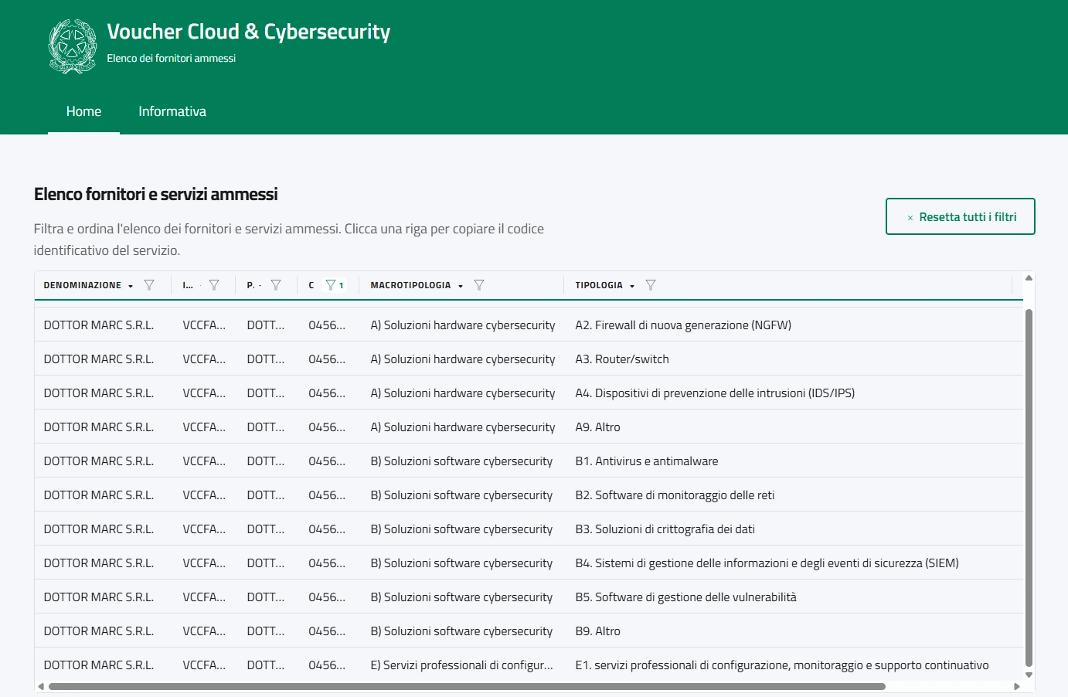Sort by Tipologia column arrow
The image size is (1068, 697).
632,286
